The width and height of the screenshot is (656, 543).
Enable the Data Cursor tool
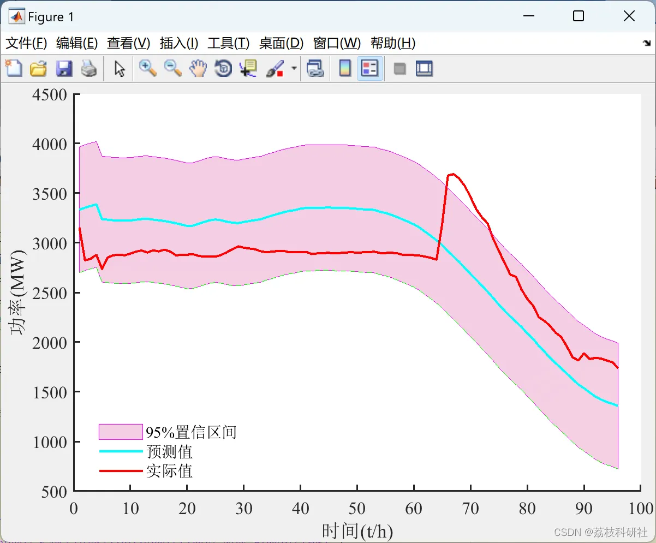(248, 68)
